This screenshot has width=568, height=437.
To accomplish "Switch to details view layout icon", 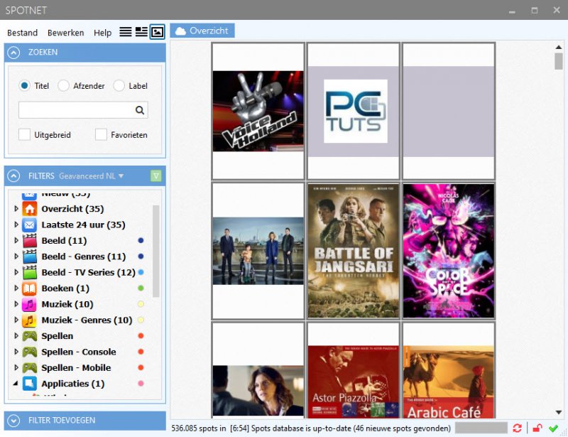I will click(x=141, y=32).
